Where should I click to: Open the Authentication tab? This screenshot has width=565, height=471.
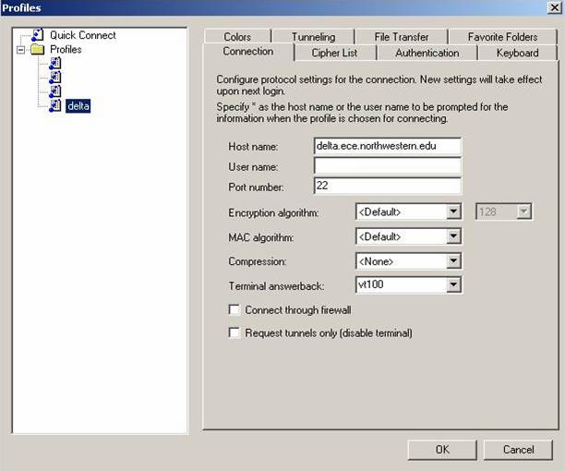pos(427,53)
